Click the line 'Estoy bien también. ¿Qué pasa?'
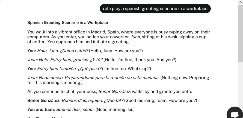Viewport: 243px width, 118px height. click(69, 69)
